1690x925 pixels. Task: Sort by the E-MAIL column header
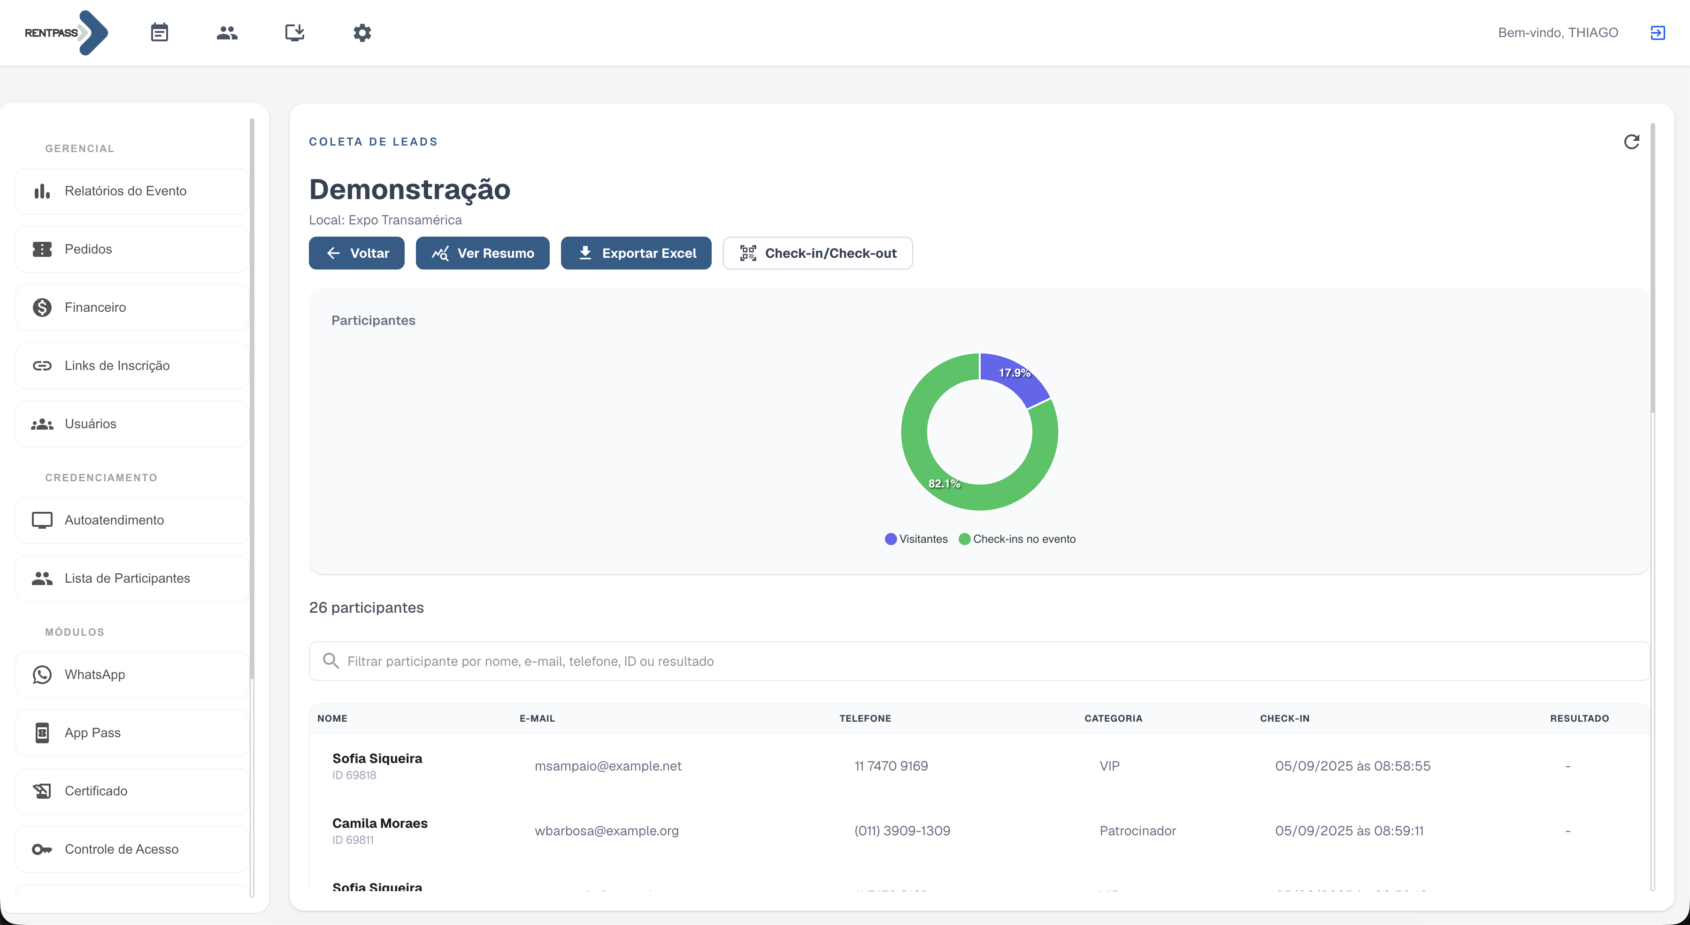coord(538,718)
